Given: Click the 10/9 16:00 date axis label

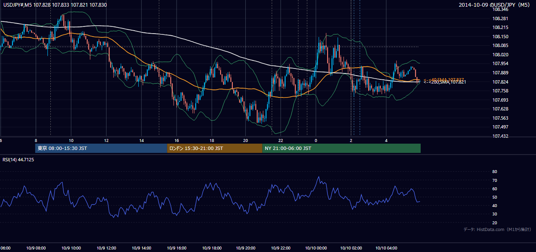Looking at the screenshot, I should [x=177, y=248].
